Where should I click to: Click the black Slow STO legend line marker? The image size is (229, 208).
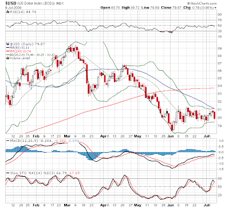click(7, 173)
